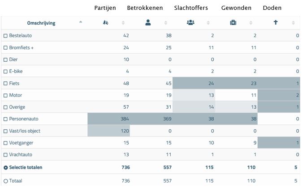Sort by the Betrokkenen column arrows

(x=165, y=23)
